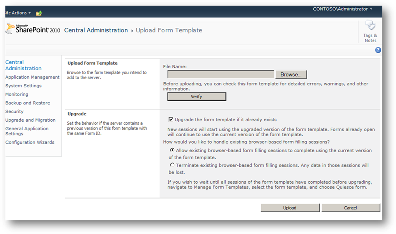
Task: Toggle Upgrade the form template checkbox
Action: [171, 119]
